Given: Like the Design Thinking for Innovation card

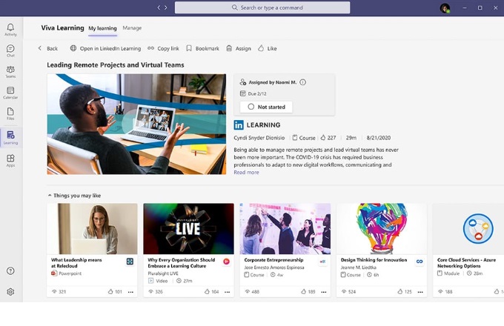Looking at the screenshot, I should point(405,292).
